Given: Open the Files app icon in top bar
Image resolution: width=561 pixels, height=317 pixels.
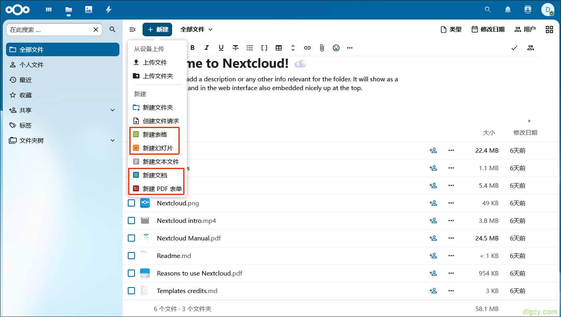Looking at the screenshot, I should click(69, 10).
